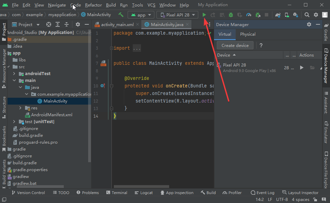Click the user account avatar icon
Screen dimensions: 330x203
[x=325, y=15]
